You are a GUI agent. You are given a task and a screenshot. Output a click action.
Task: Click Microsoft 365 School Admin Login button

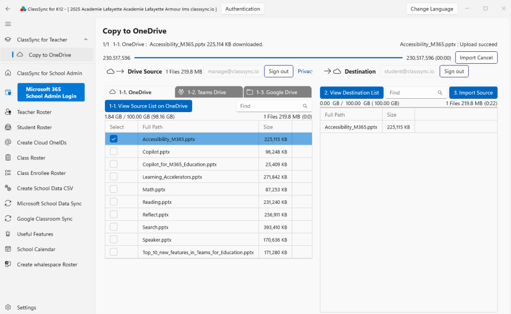pyautogui.click(x=51, y=92)
